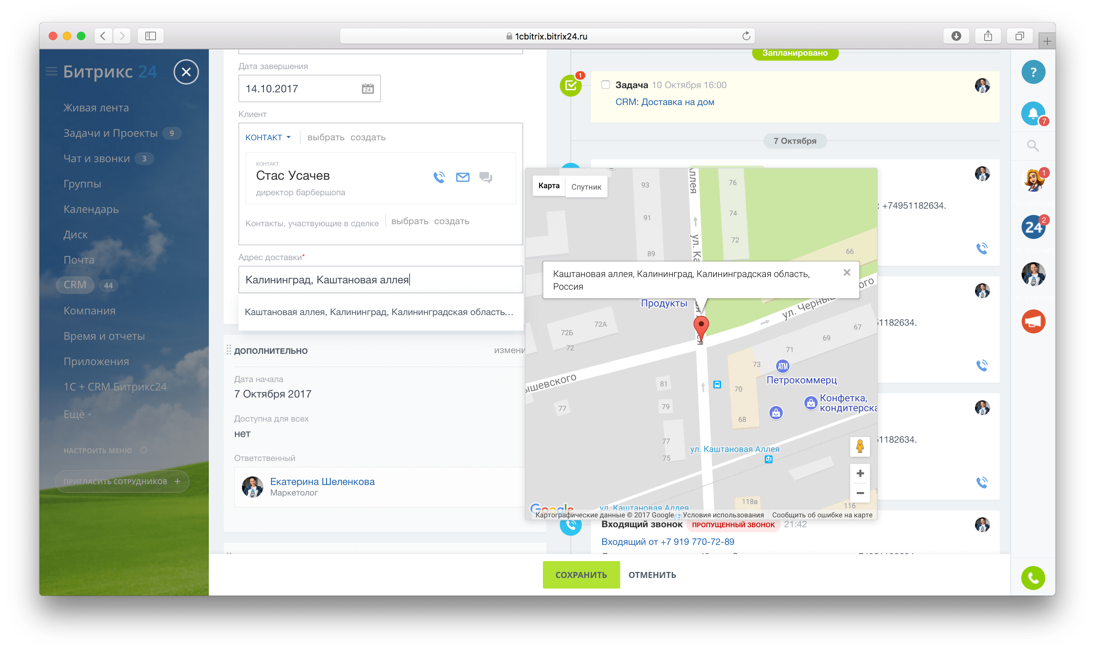Image resolution: width=1095 pixels, height=652 pixels.
Task: Open the CRM: Доставка на дом task link
Action: point(665,102)
